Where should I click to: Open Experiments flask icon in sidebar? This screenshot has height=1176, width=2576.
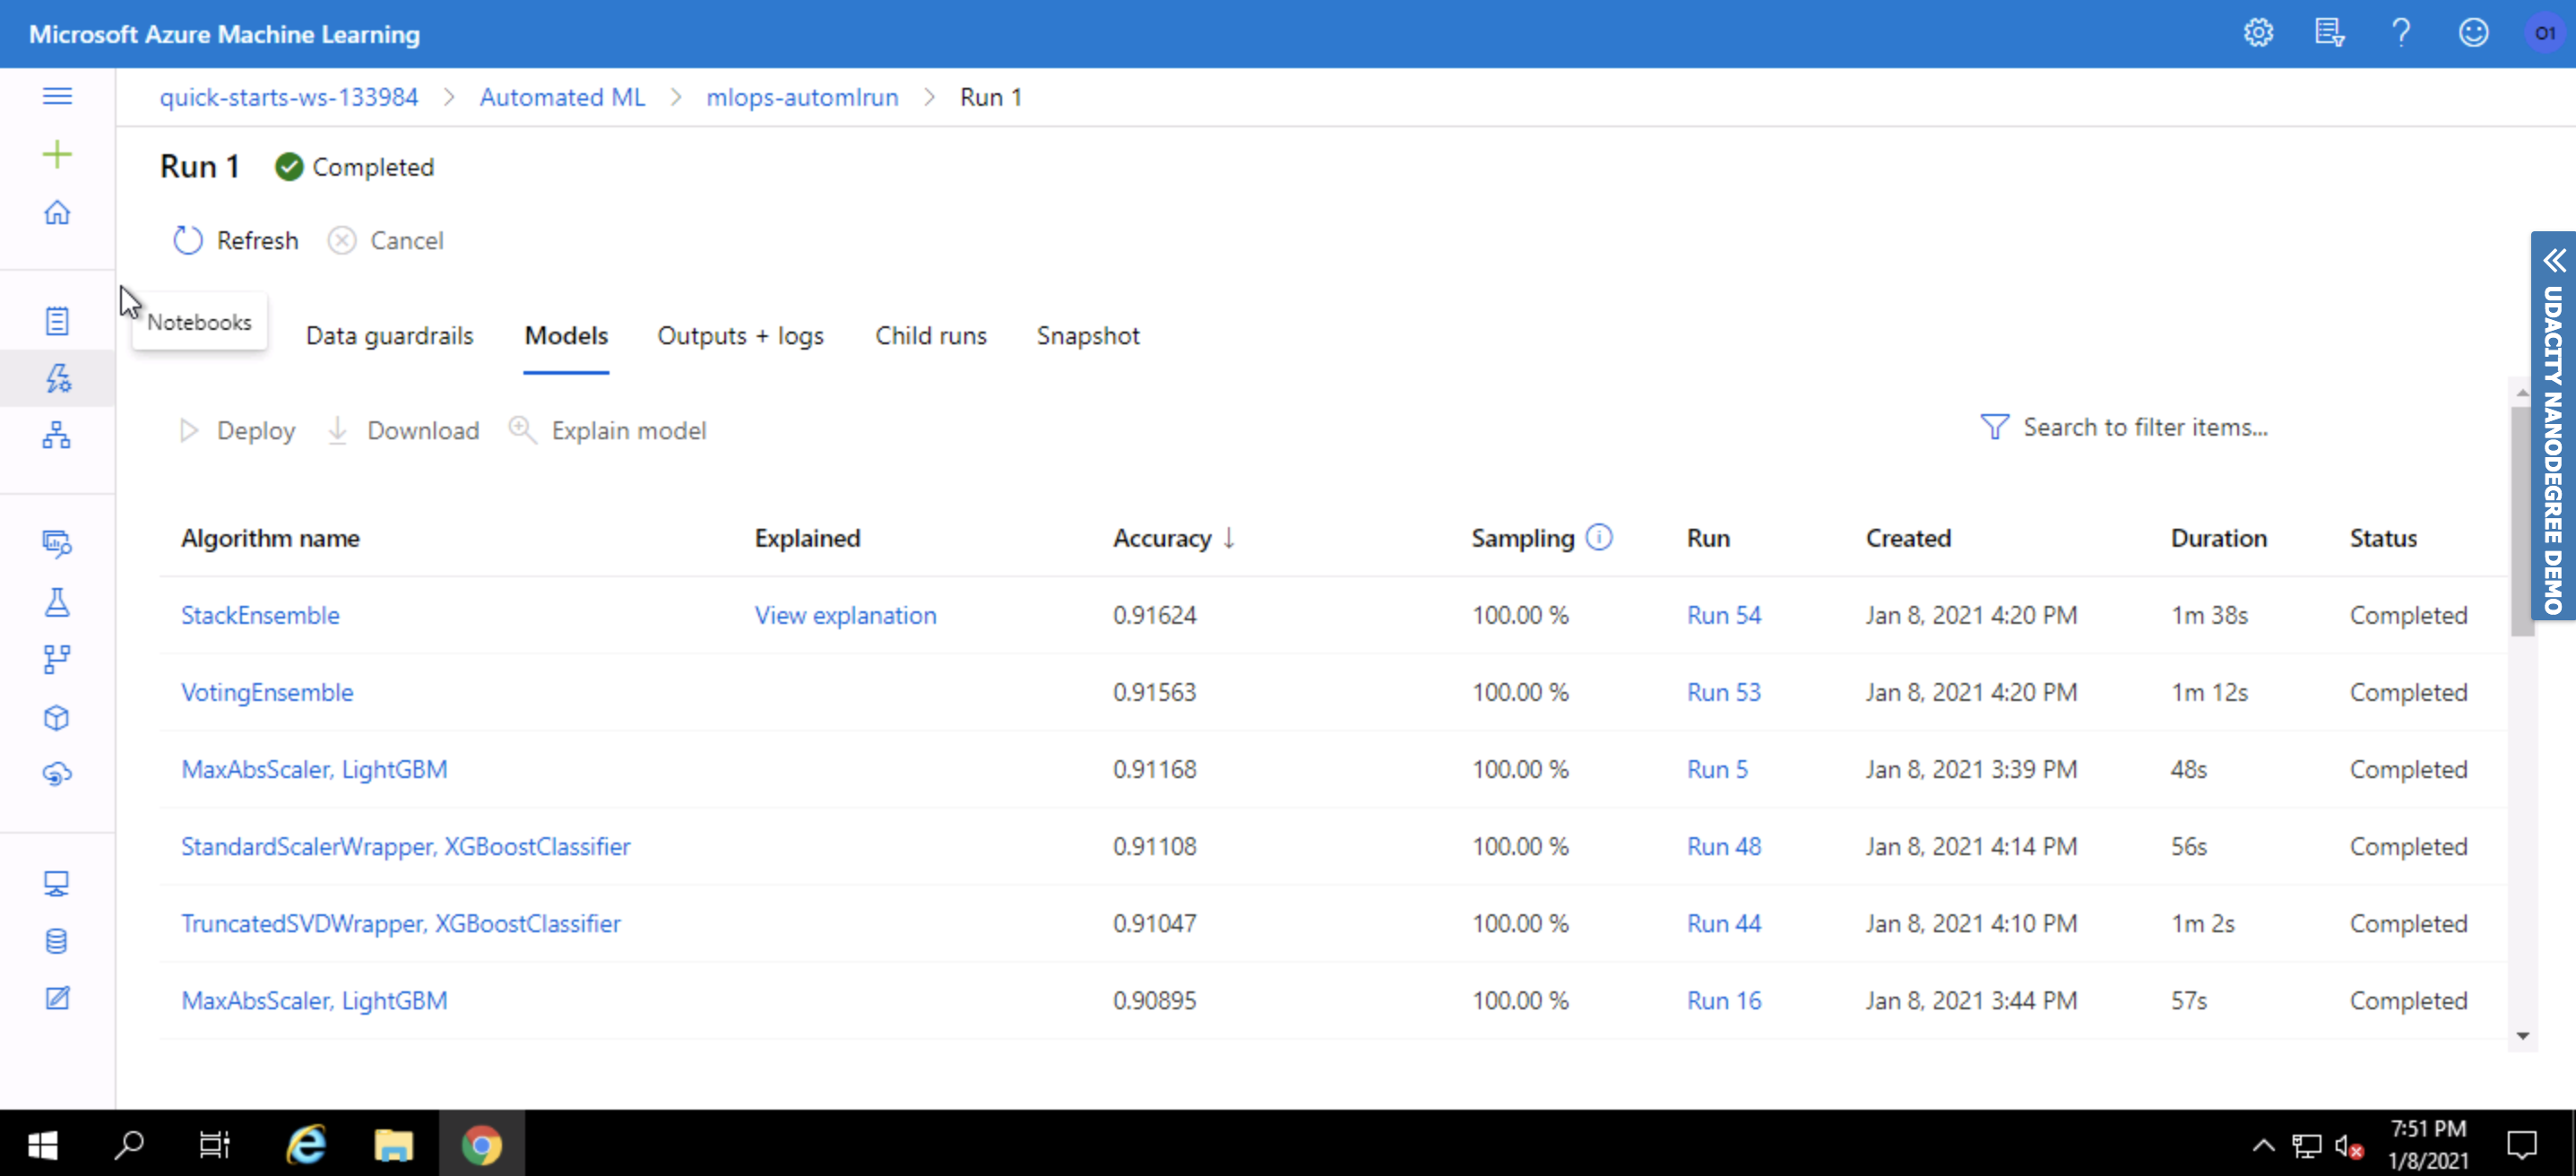pos(57,602)
